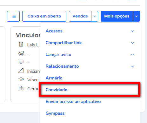Click the monitor icon in Vínculos

click(x=21, y=62)
